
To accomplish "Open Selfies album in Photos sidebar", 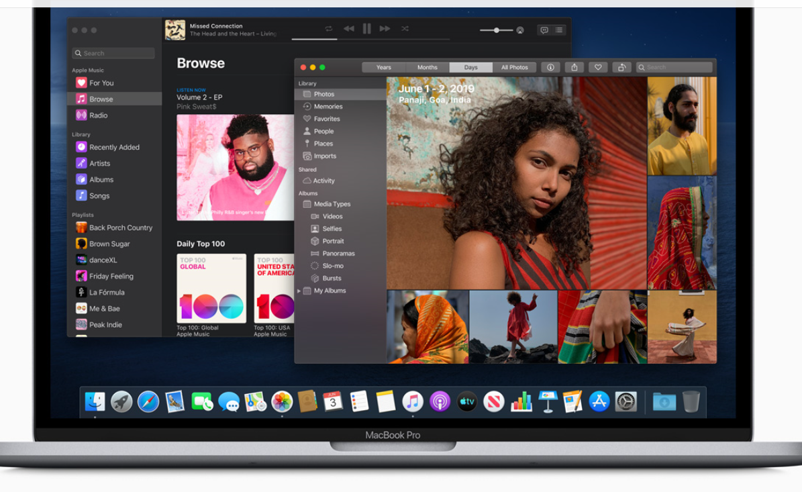I will (341, 229).
